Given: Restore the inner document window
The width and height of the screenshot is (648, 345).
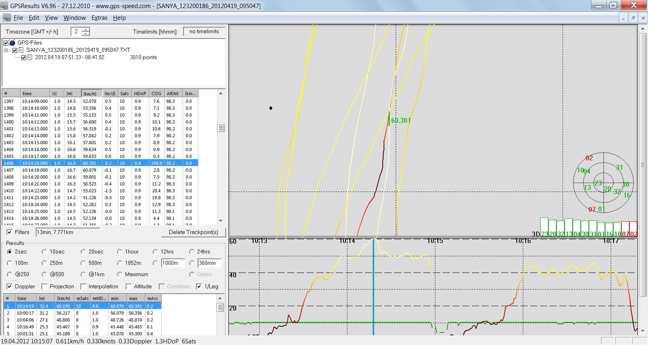Looking at the screenshot, I should [633, 18].
